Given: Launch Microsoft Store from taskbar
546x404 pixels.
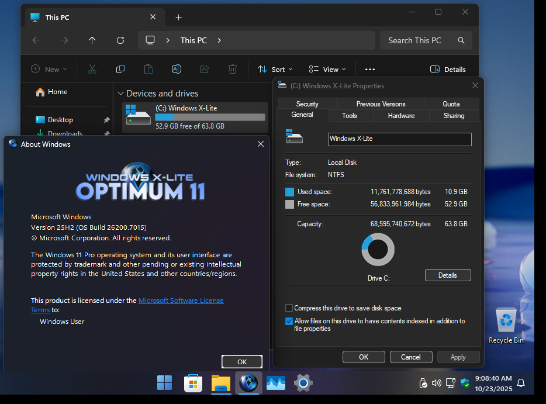Looking at the screenshot, I should [193, 383].
